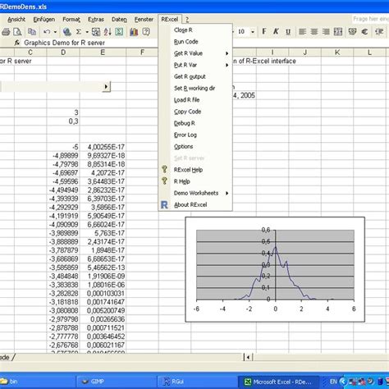Align cell text right

click(326, 32)
